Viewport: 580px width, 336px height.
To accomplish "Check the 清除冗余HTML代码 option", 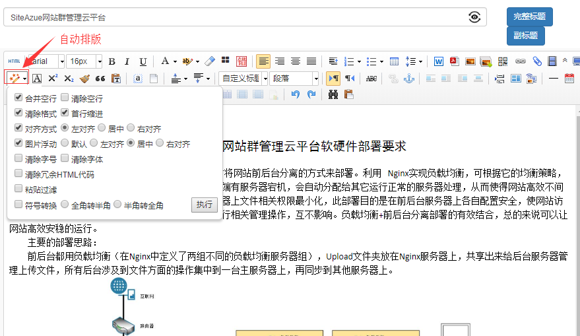I will coord(18,174).
